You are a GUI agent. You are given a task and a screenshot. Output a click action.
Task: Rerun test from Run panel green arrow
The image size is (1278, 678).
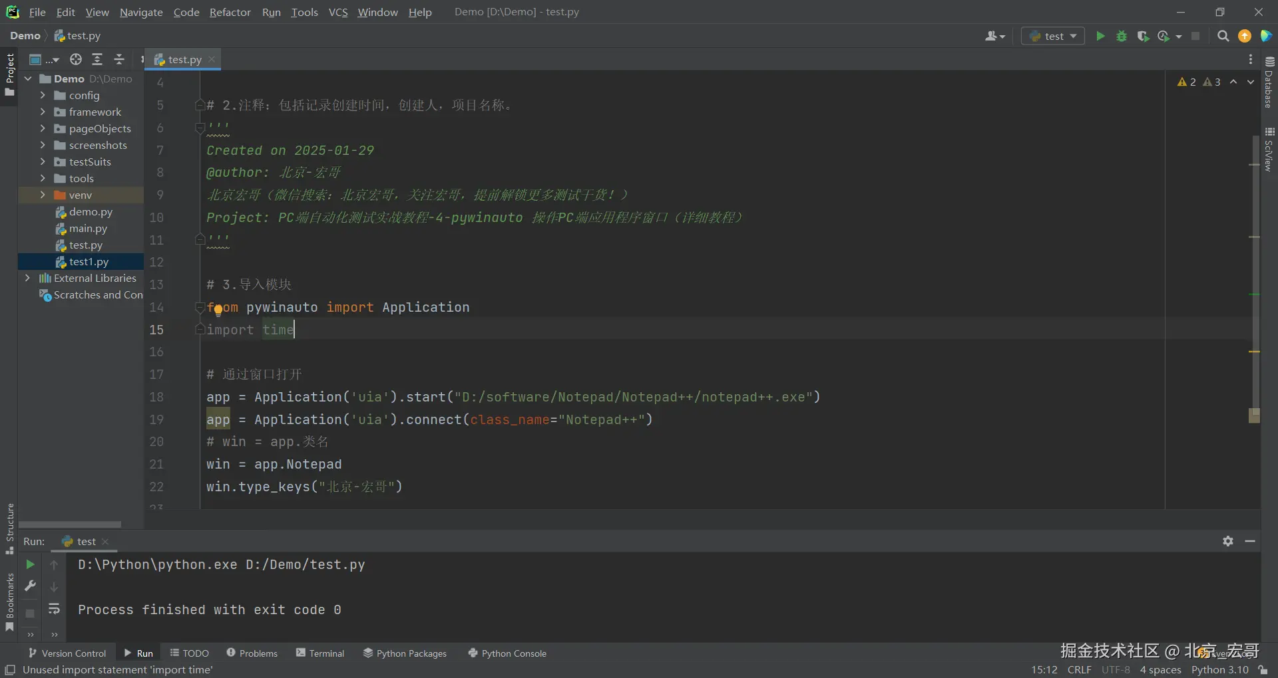30,564
